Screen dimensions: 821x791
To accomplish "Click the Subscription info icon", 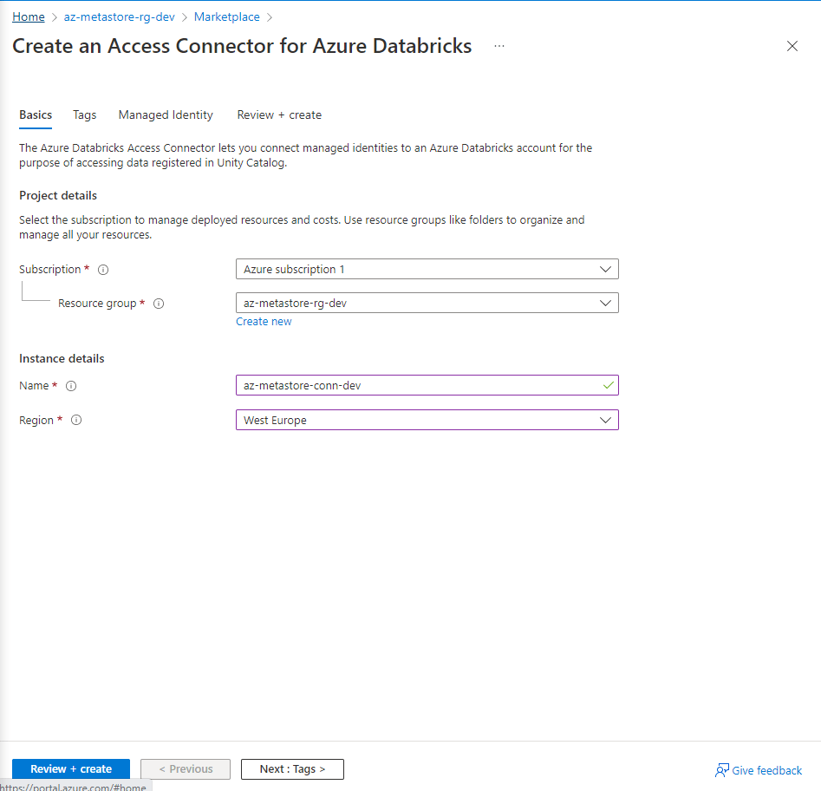I will tap(102, 269).
